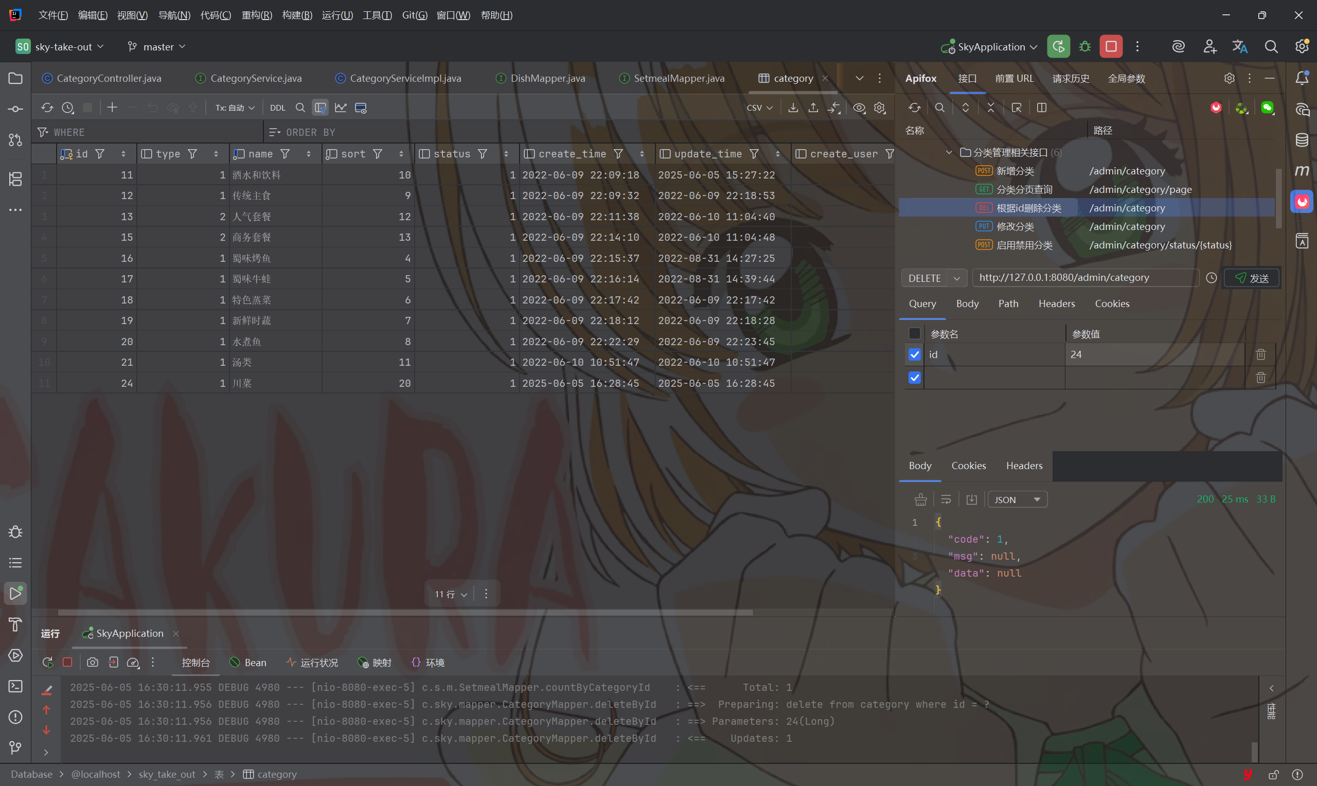Collapse the 分类管理相关接口 folder
Viewport: 1317px width, 786px height.
pyautogui.click(x=949, y=153)
